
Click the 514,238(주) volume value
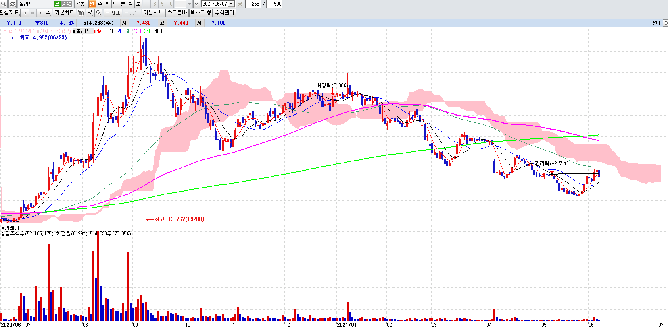(98, 23)
